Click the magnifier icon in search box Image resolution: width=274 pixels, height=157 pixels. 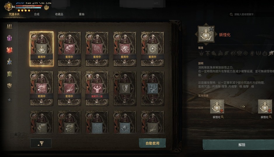231,15
